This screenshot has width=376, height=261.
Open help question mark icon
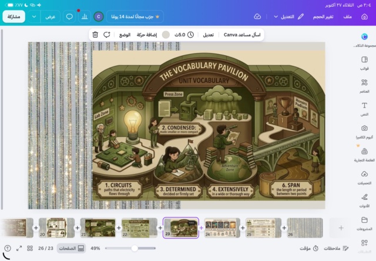point(8,248)
